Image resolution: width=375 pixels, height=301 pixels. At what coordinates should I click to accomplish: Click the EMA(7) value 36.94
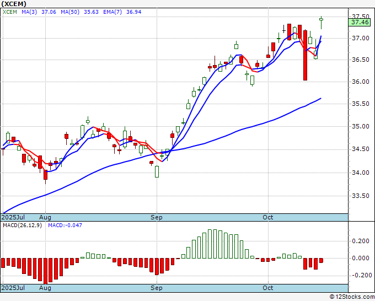[x=133, y=12]
